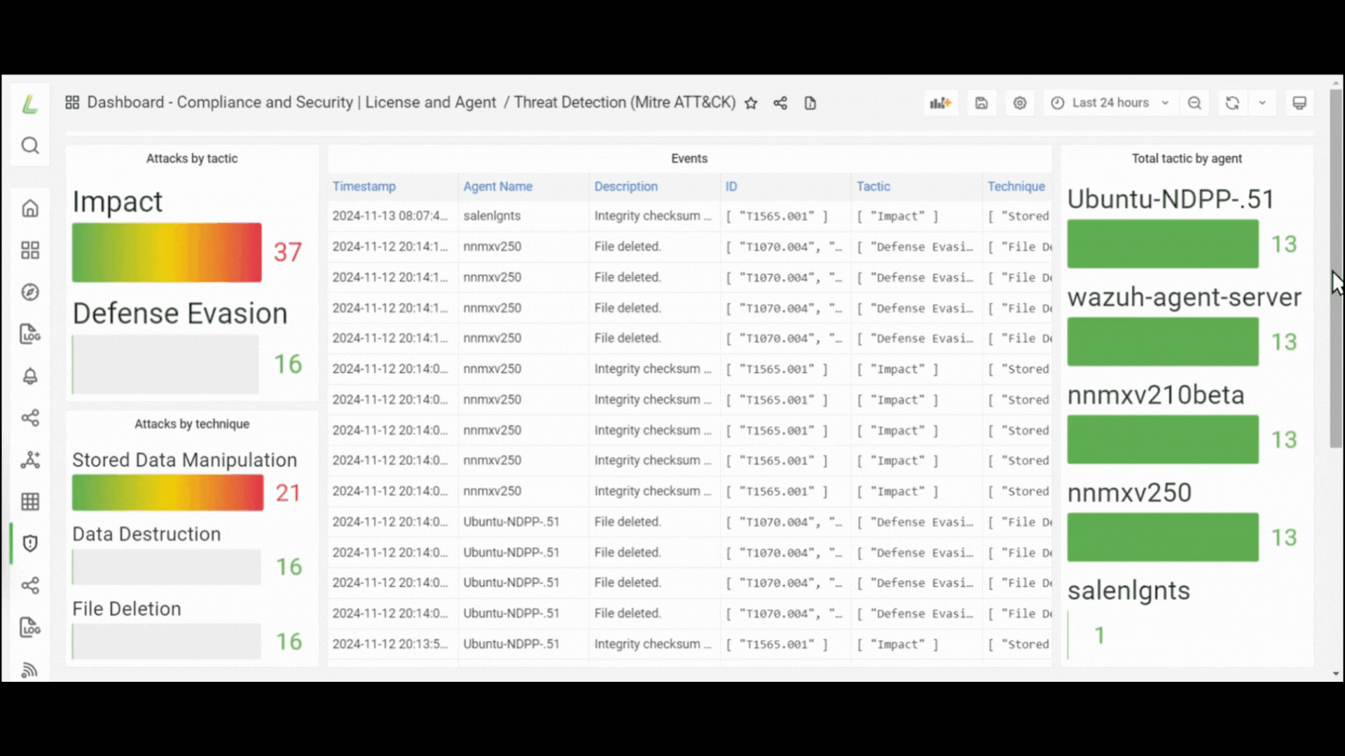Go to Home via sidebar house icon
Viewport: 1345px width, 756px height.
tap(29, 208)
